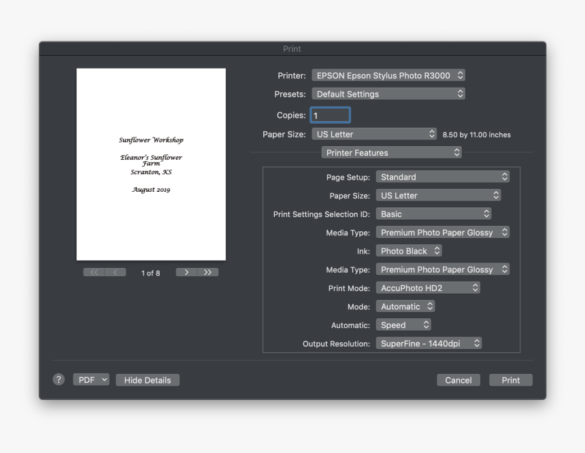Open Print Mode AccuPhoto HD2 dropdown
Viewport: 585px width, 453px height.
(x=428, y=288)
